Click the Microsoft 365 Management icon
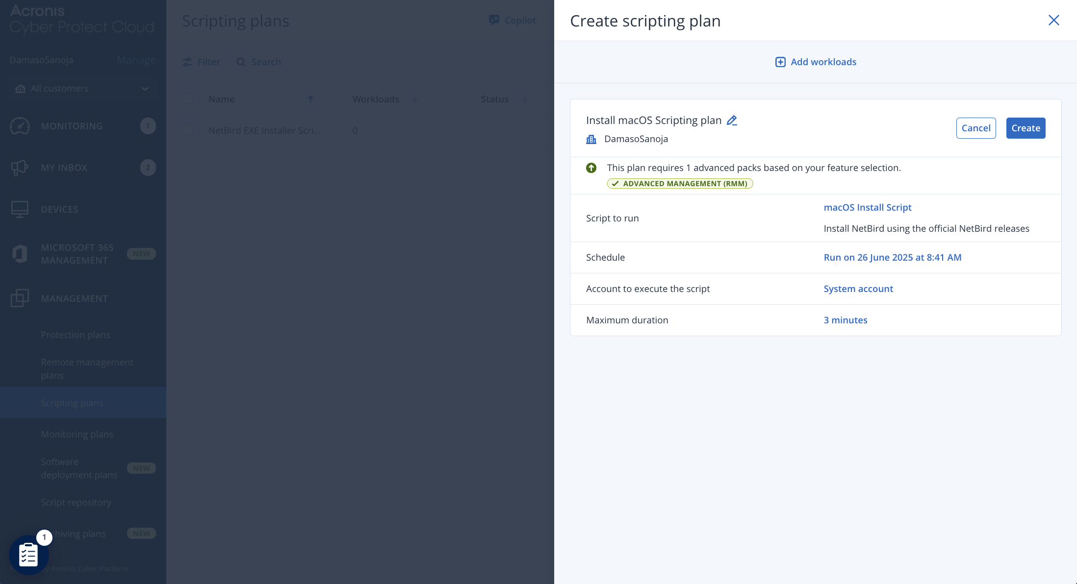The image size is (1077, 584). pos(20,253)
